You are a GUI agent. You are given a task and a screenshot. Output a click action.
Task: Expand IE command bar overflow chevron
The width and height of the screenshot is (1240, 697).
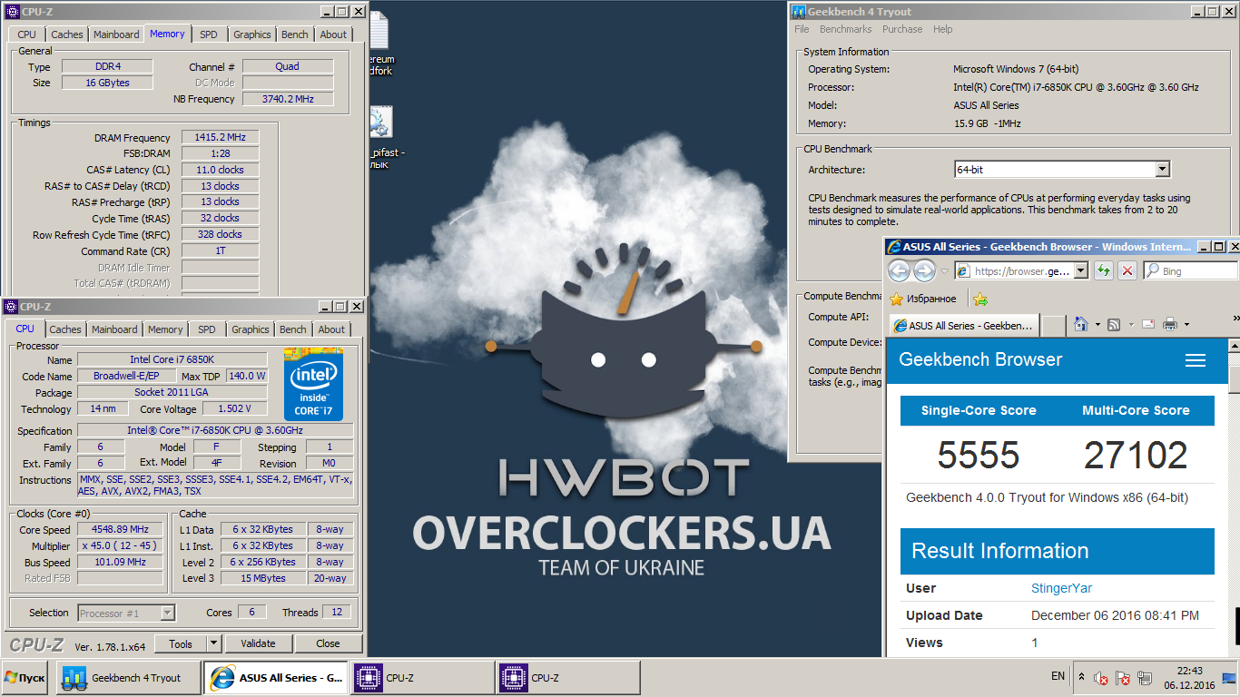coord(1235,319)
